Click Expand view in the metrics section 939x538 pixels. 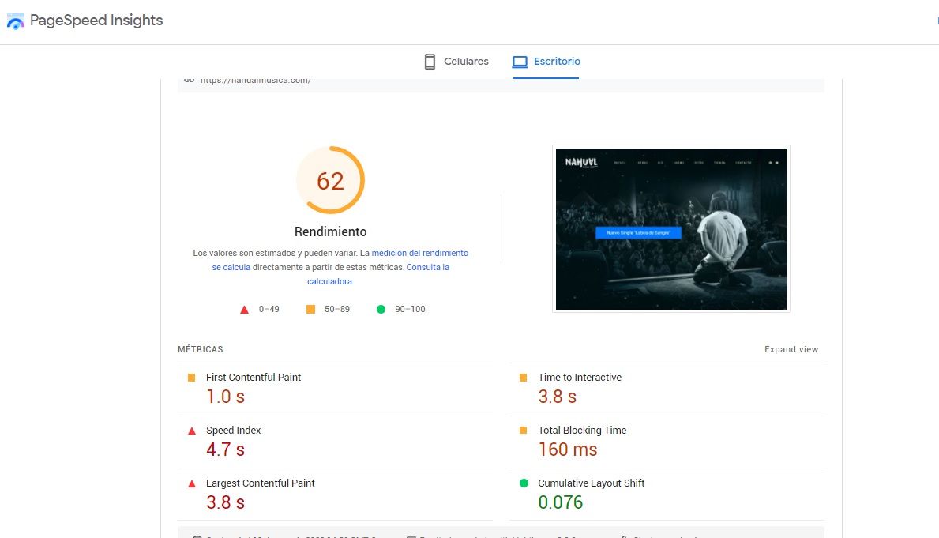tap(791, 349)
